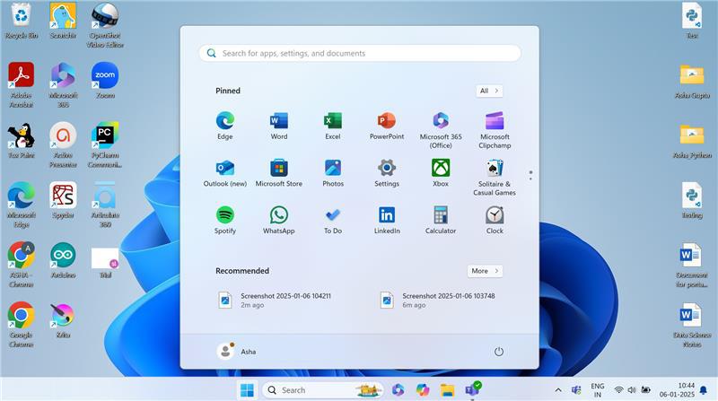
Task: Go to next pinned apps page dots
Action: [x=530, y=175]
